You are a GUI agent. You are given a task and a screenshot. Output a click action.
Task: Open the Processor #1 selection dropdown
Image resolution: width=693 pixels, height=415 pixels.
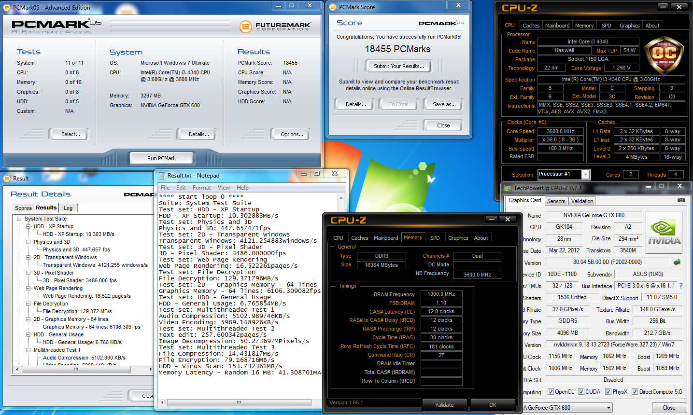point(585,174)
